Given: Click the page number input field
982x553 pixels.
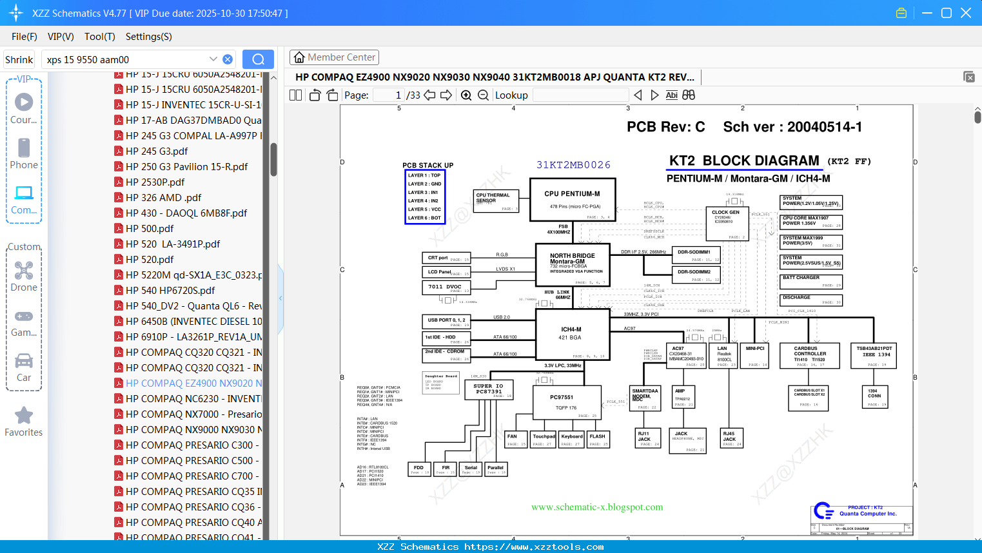Looking at the screenshot, I should [389, 95].
